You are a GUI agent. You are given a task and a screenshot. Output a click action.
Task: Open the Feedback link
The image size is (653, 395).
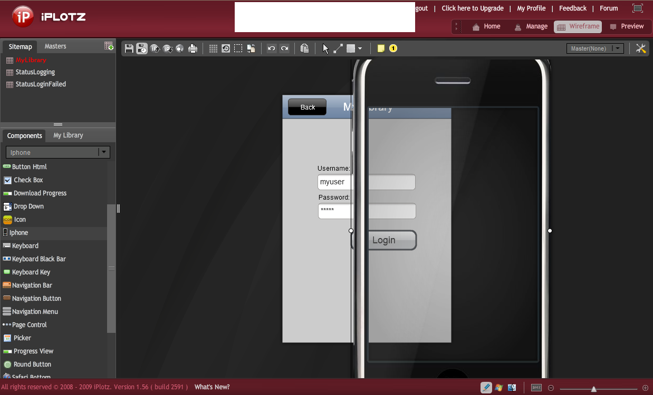573,8
